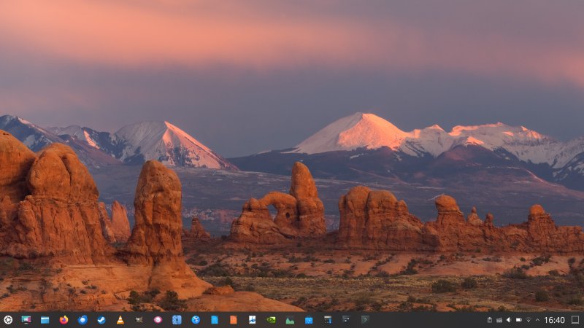Click the Show Desktop button
584x328 pixels.
[x=575, y=319]
